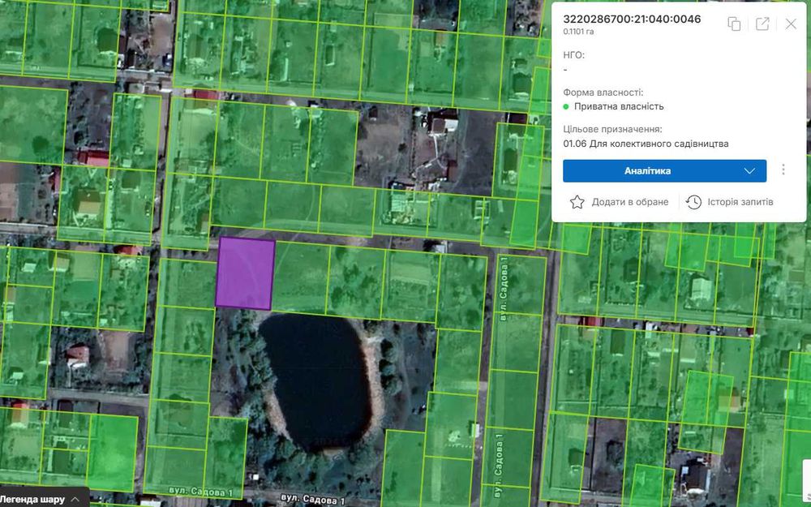
Task: Close the parcel info panel
Action: (791, 24)
